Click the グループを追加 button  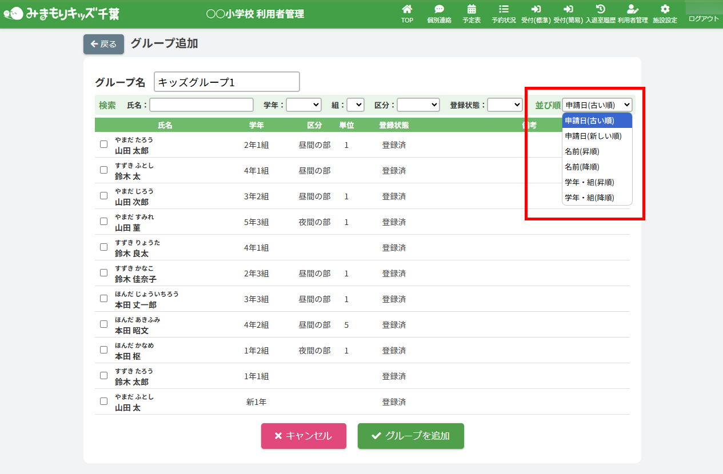[410, 436]
